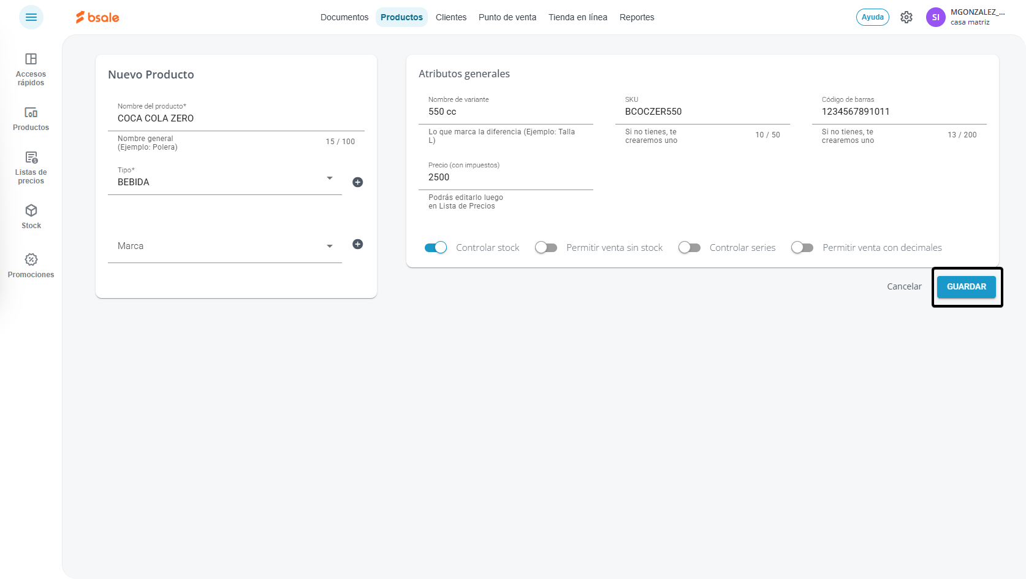
Task: Click the '15 / 100' character counter
Action: [340, 142]
